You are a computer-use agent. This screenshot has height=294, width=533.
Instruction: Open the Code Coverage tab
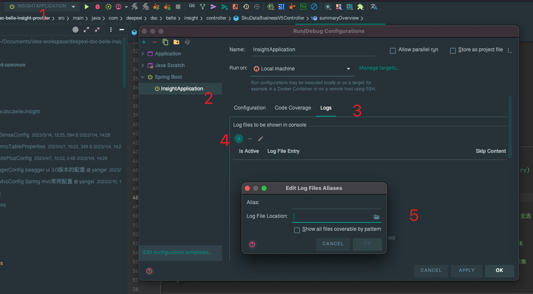click(293, 108)
